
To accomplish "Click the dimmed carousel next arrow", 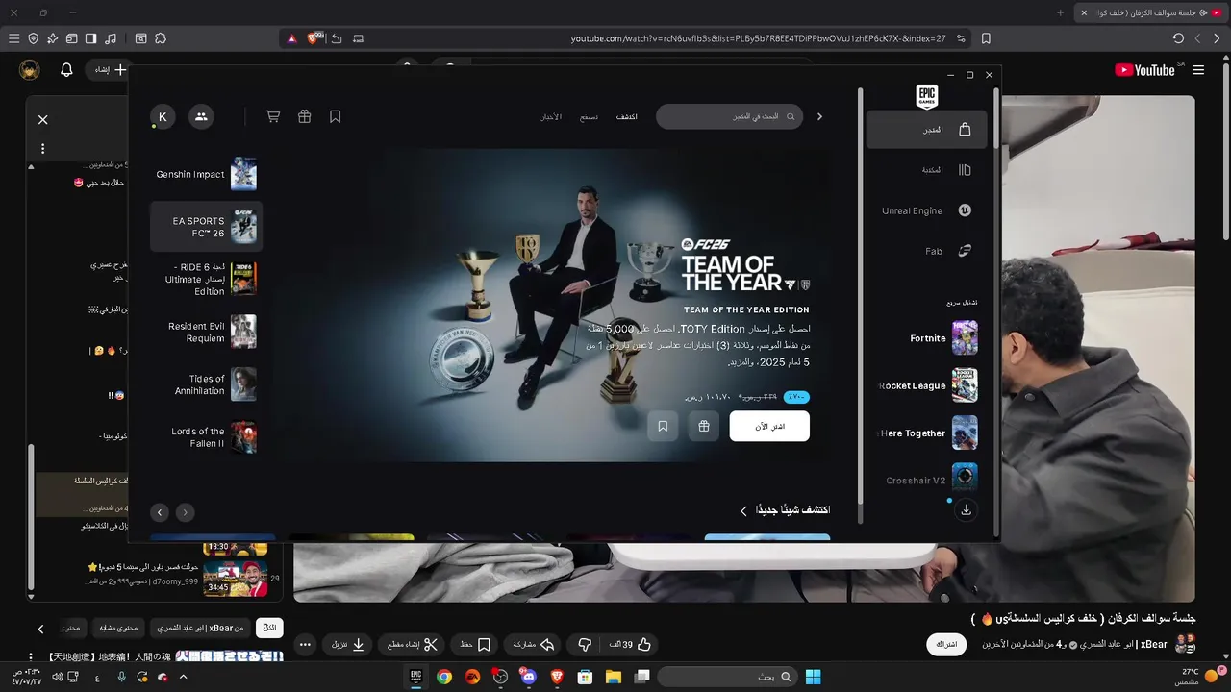I will pos(185,512).
